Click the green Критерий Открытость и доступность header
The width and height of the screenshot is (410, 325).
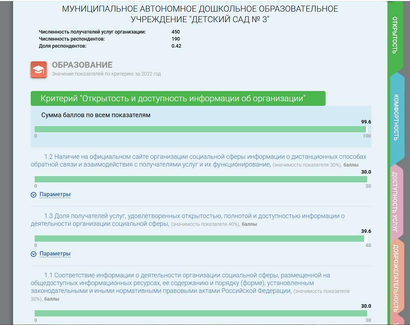(x=178, y=98)
